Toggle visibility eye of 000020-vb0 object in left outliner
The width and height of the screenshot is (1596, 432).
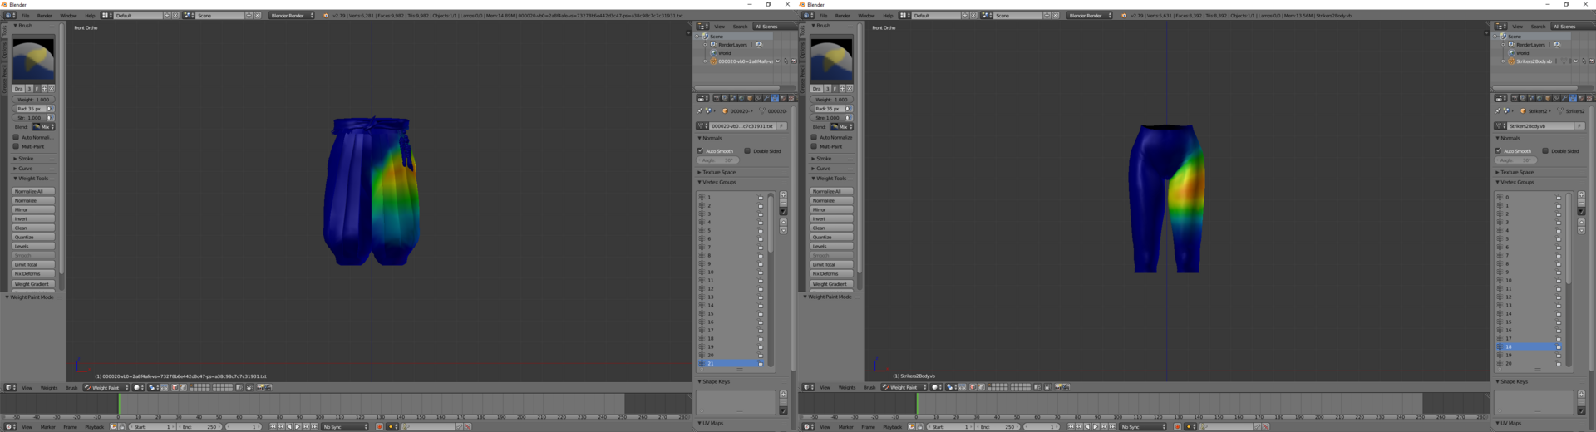[x=778, y=61]
